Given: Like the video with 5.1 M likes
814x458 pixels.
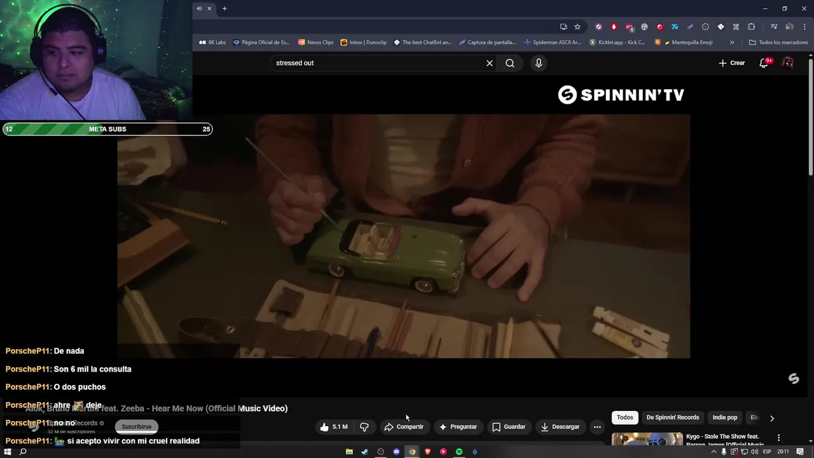Looking at the screenshot, I should (335, 427).
